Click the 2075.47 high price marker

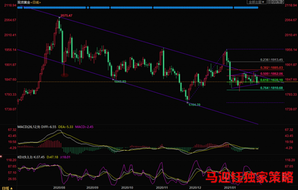click(x=66, y=15)
